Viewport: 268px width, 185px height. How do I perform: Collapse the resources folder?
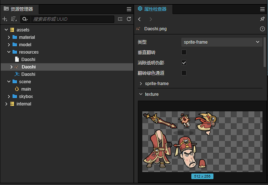[9, 52]
